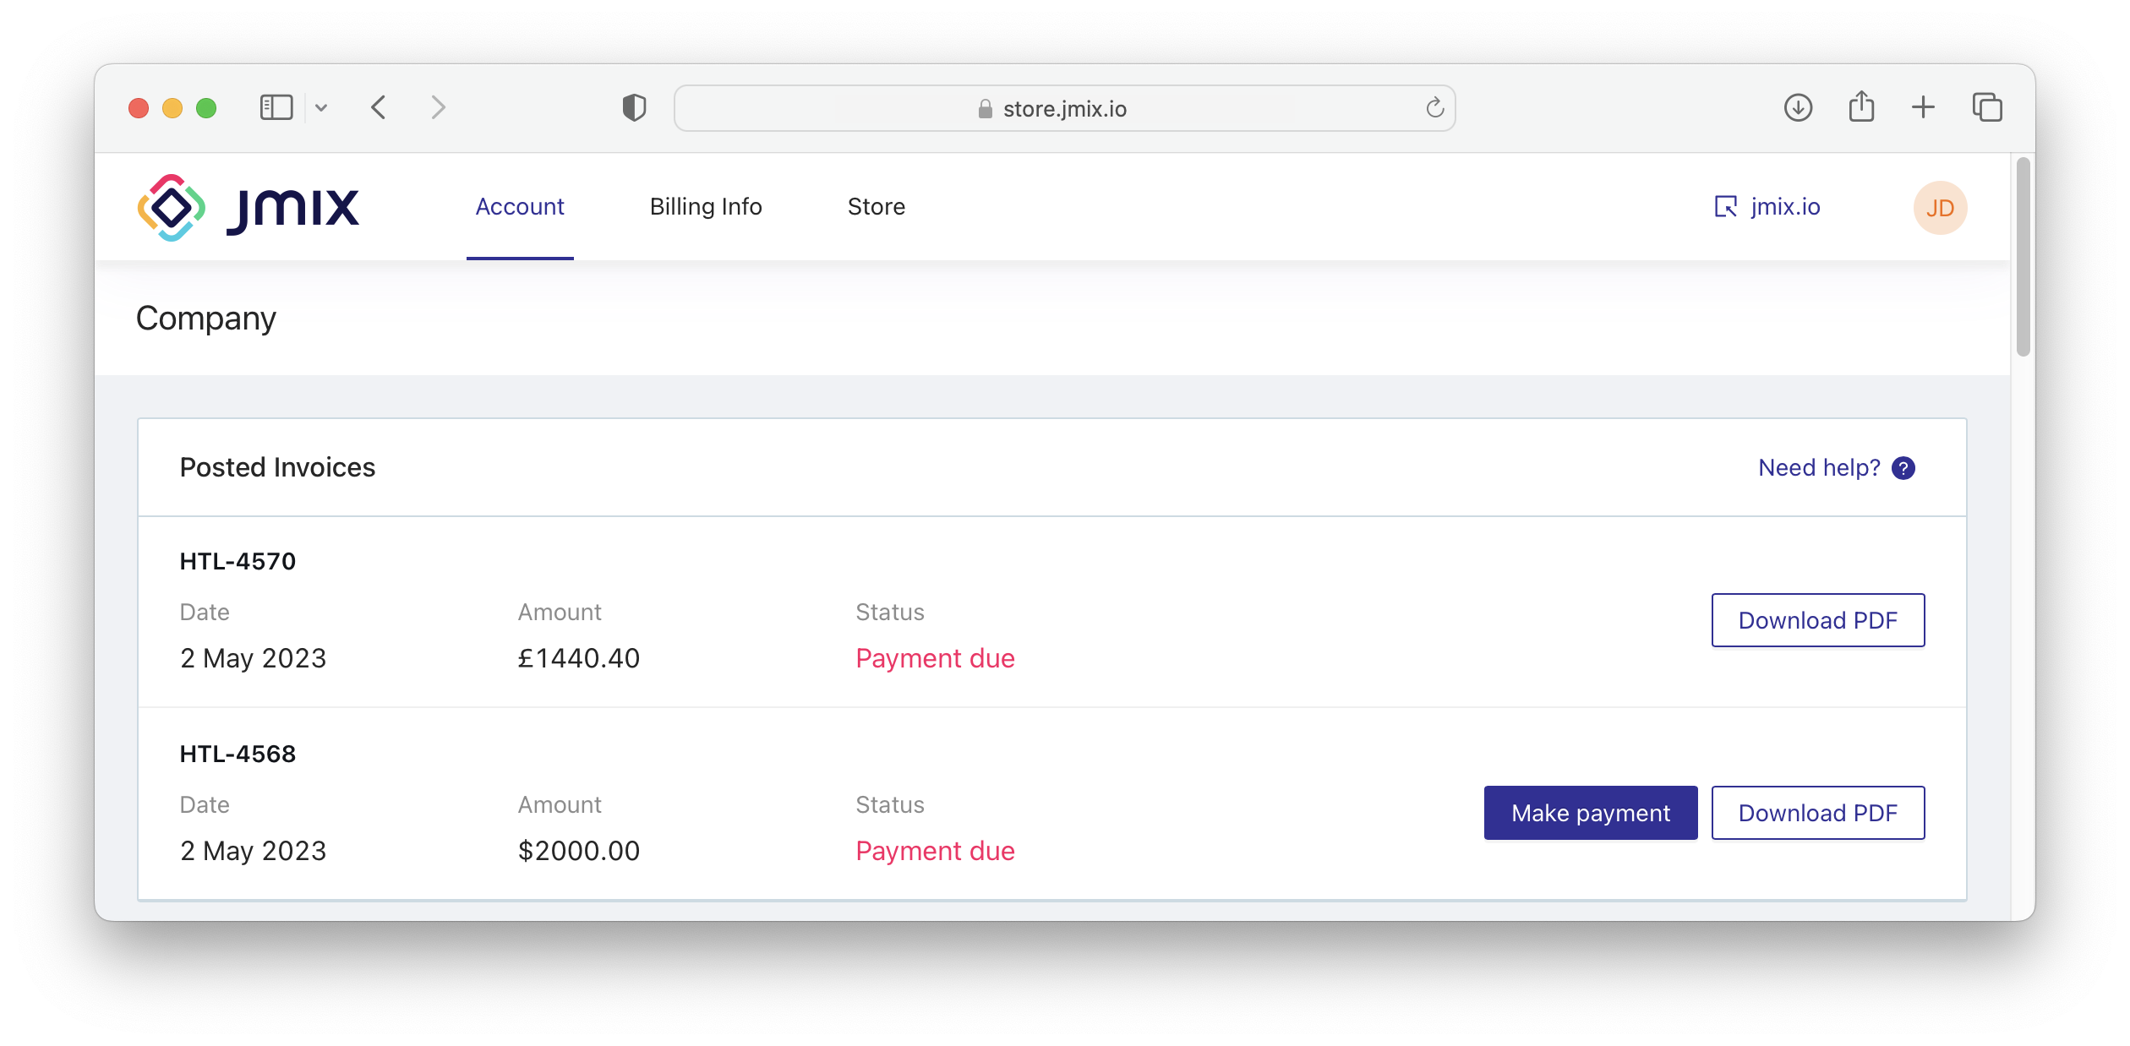Open the Store tab
2130x1046 pixels.
pos(877,207)
